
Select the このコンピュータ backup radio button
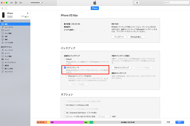pyautogui.click(x=65, y=67)
